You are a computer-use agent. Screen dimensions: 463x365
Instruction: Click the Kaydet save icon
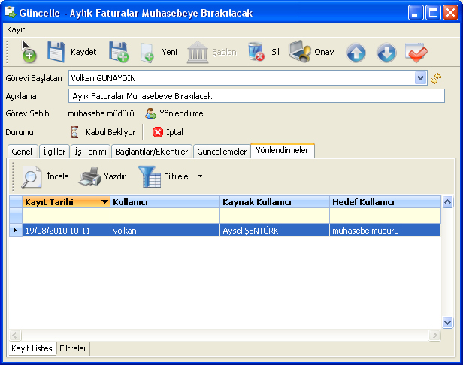(57, 52)
